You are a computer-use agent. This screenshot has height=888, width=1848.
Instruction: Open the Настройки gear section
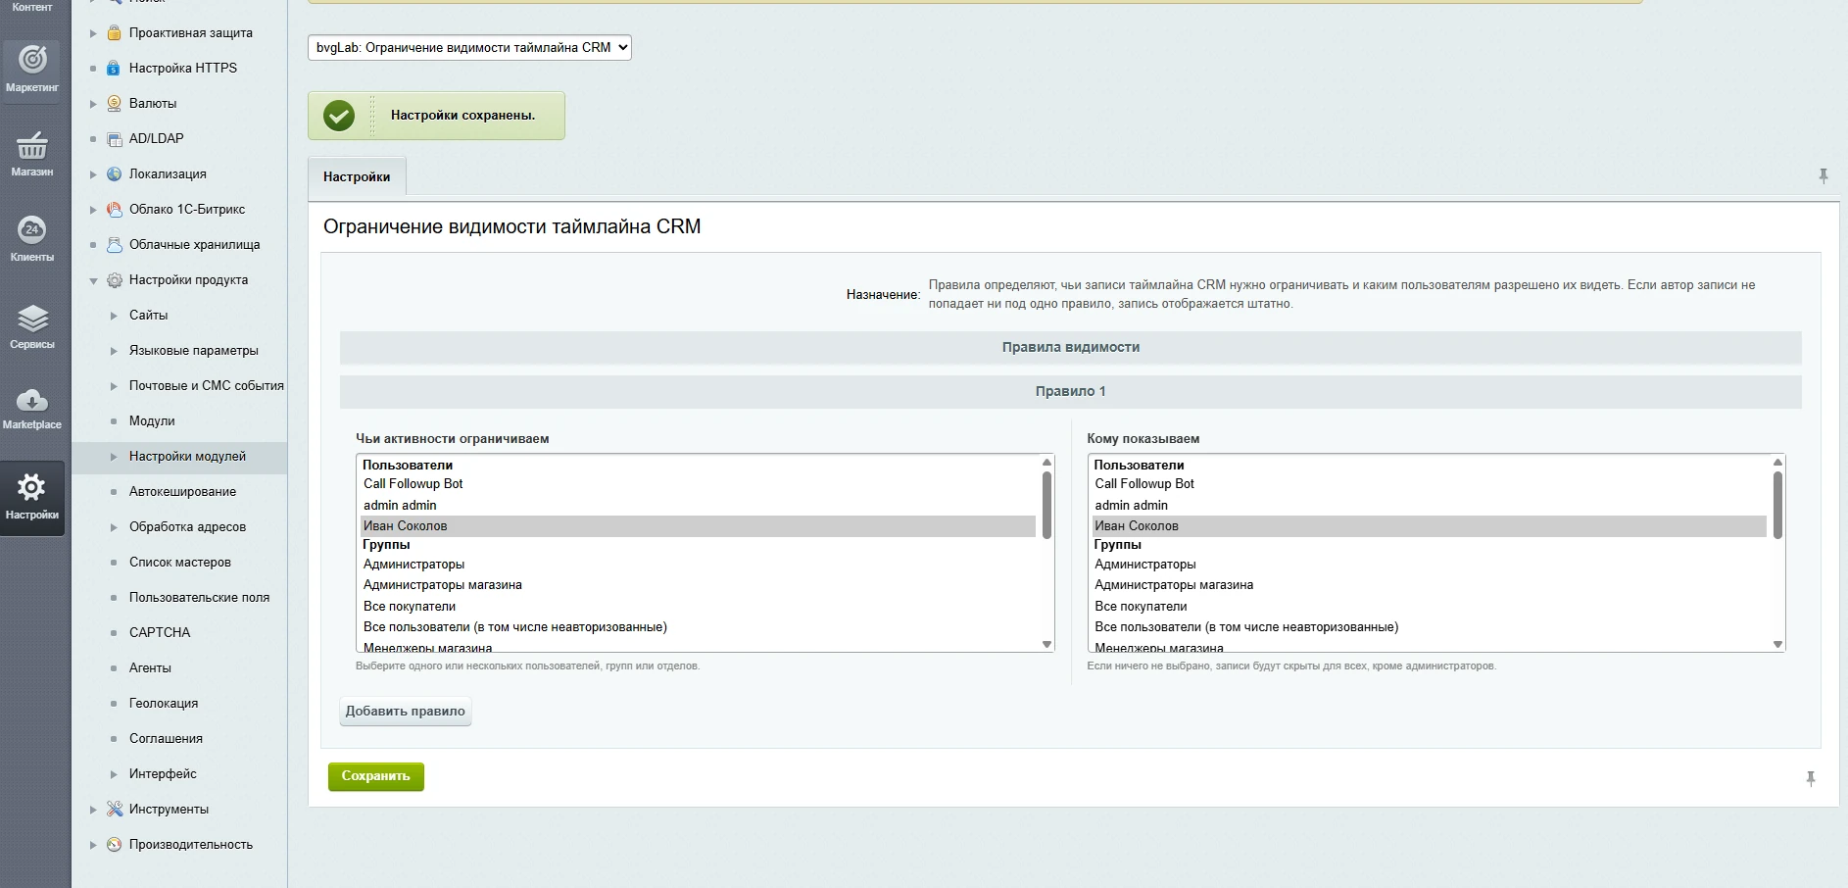[x=32, y=498]
